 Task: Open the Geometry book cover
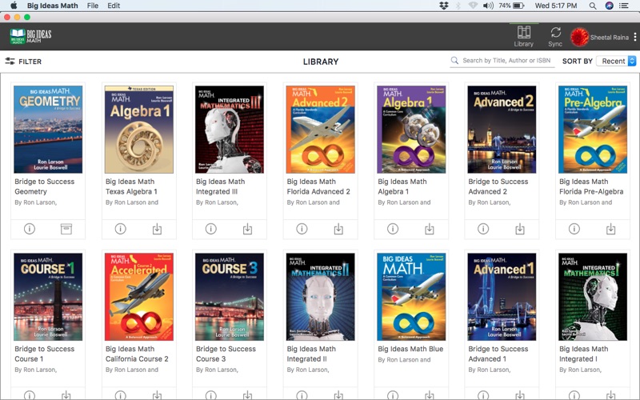point(48,130)
